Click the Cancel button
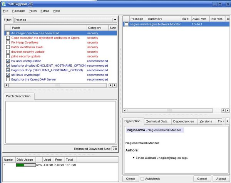 pos(202,179)
